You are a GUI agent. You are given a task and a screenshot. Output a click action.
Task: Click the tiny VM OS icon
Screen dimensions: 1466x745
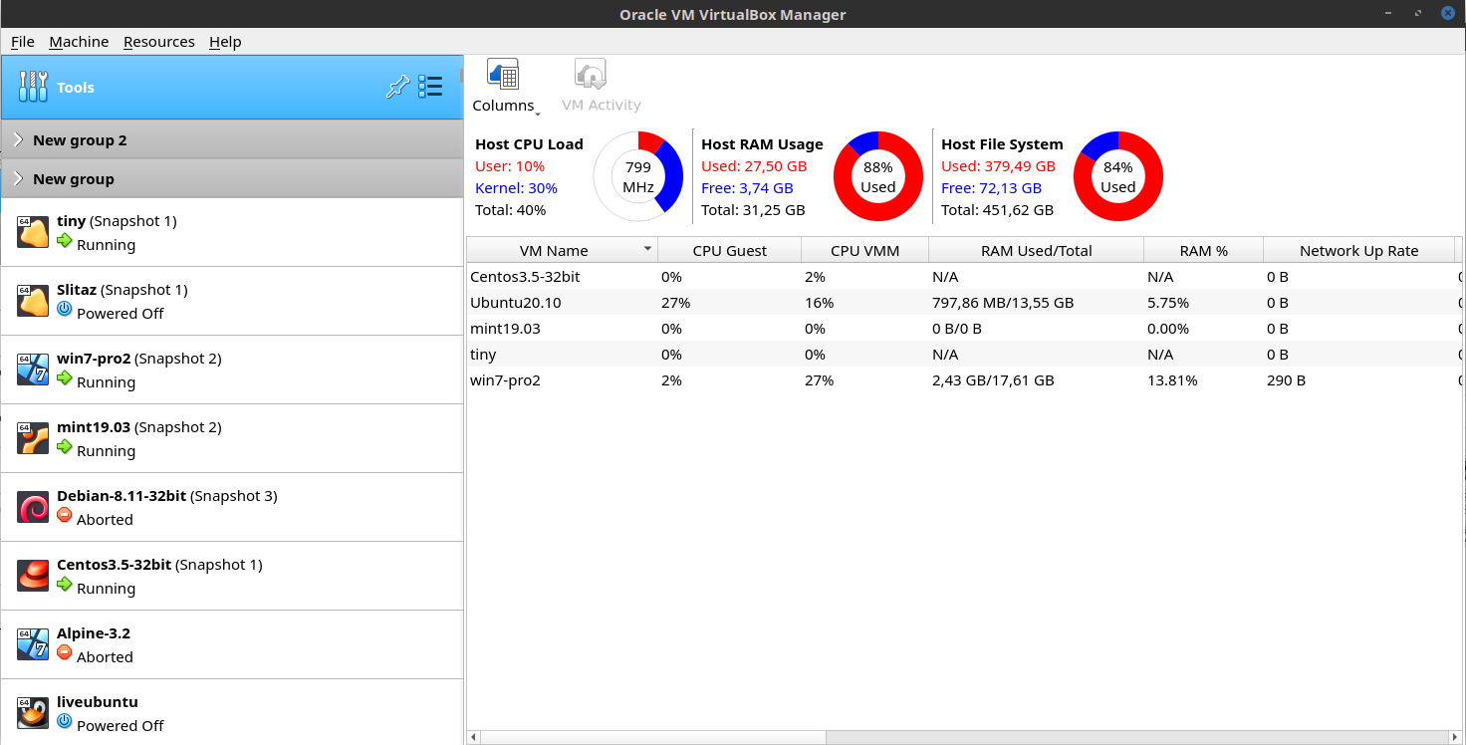tap(34, 232)
